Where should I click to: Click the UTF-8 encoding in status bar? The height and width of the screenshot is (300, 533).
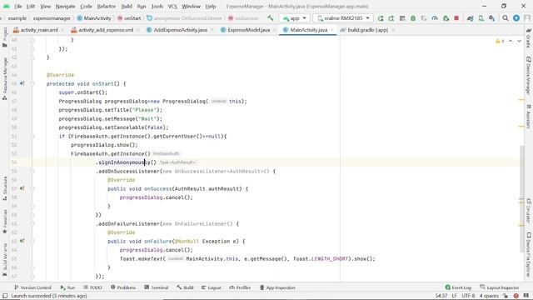click(x=468, y=296)
